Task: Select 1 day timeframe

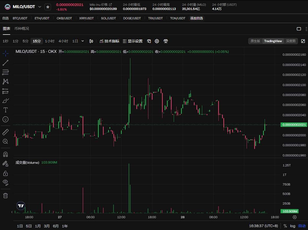Action: pos(75,41)
